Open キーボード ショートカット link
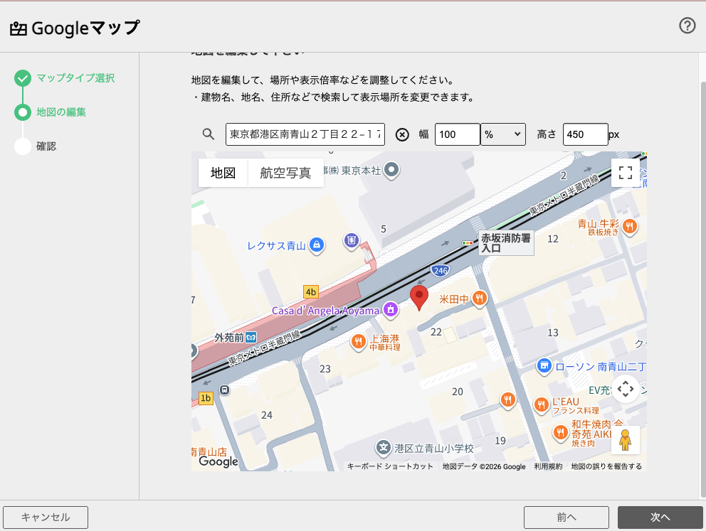The image size is (706, 531). (391, 466)
